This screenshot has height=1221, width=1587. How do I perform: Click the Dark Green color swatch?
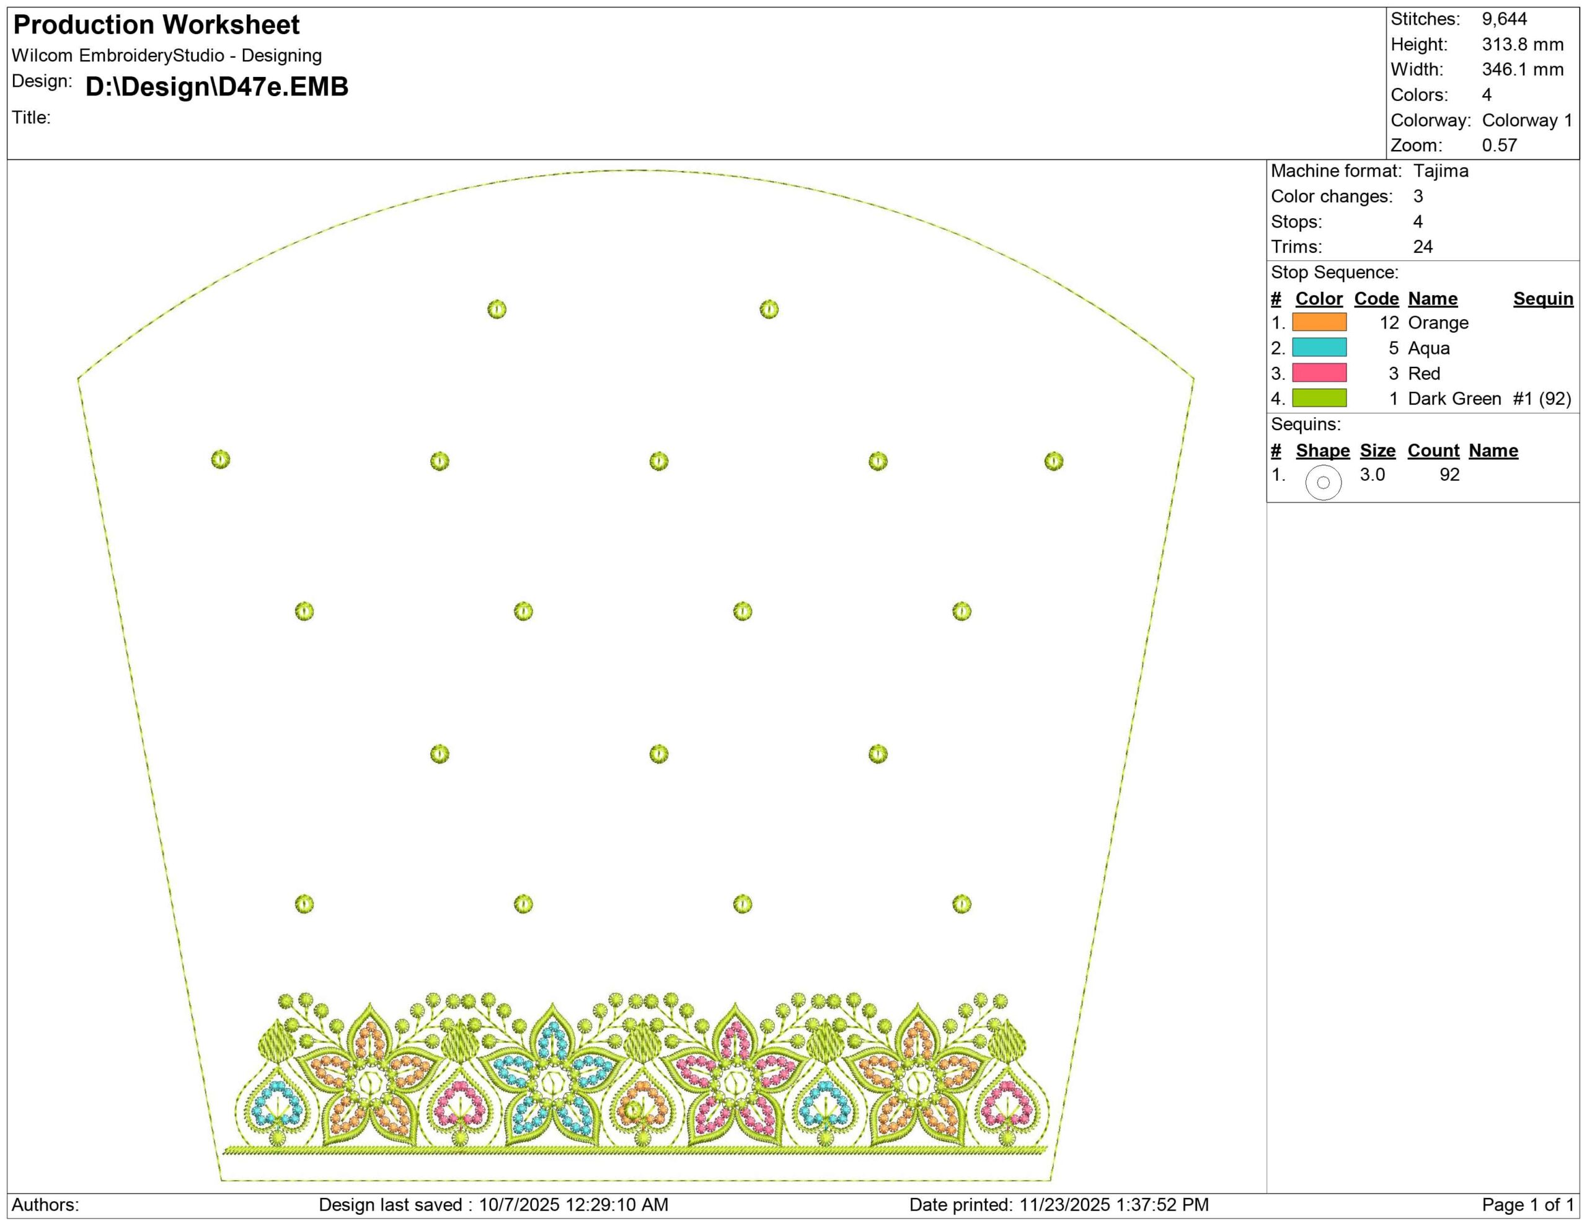pyautogui.click(x=1319, y=398)
